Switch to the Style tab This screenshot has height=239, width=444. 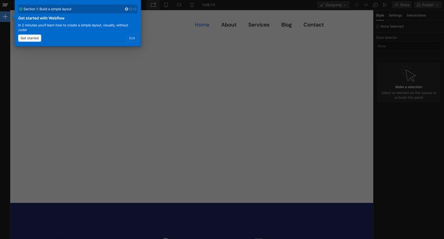pos(380,15)
